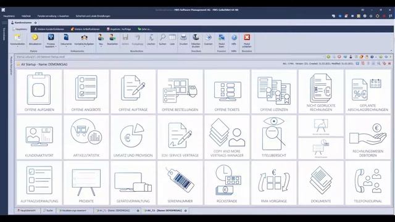Switch to Weitere Artikelfunktionen ribbon tab
The image size is (395, 222).
tap(85, 29)
